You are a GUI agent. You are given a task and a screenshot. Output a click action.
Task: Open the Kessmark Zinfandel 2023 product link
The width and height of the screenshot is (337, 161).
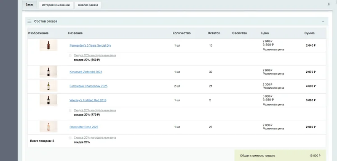86,72
